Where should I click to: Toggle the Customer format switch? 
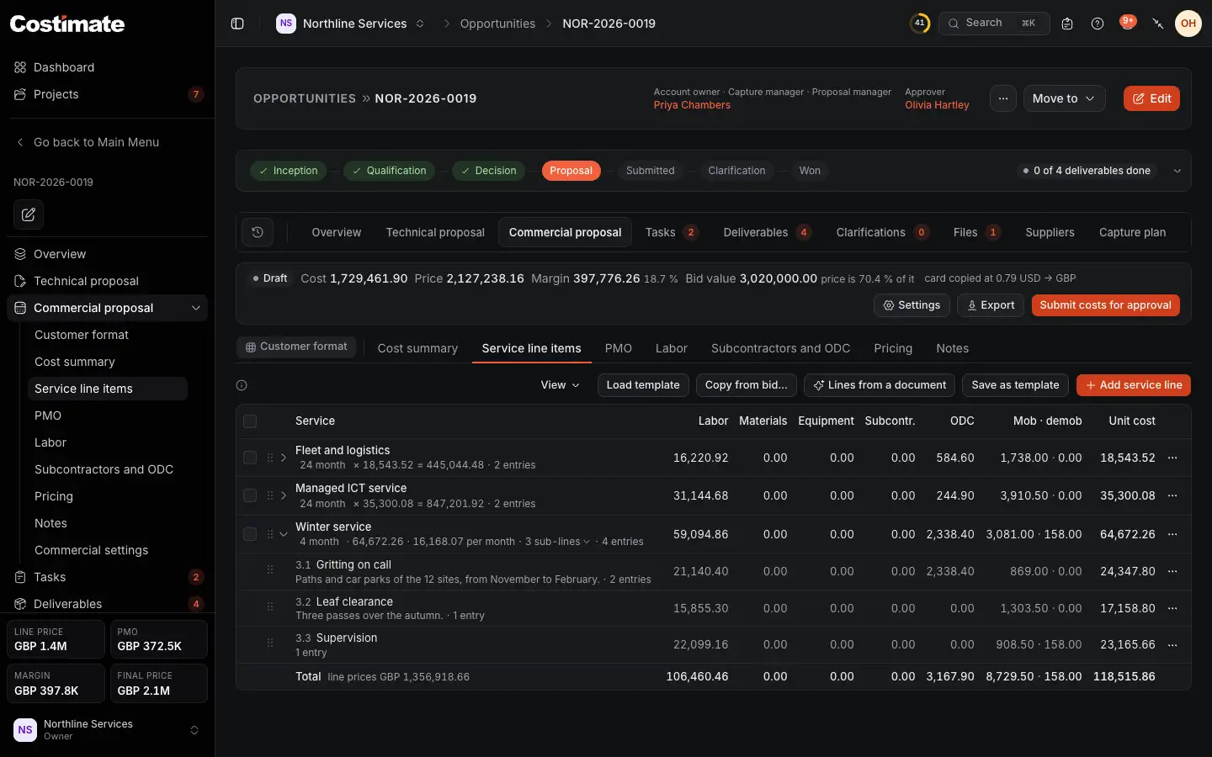pos(296,347)
